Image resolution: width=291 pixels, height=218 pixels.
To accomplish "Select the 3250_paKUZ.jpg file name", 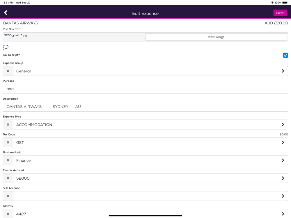I will (16, 35).
